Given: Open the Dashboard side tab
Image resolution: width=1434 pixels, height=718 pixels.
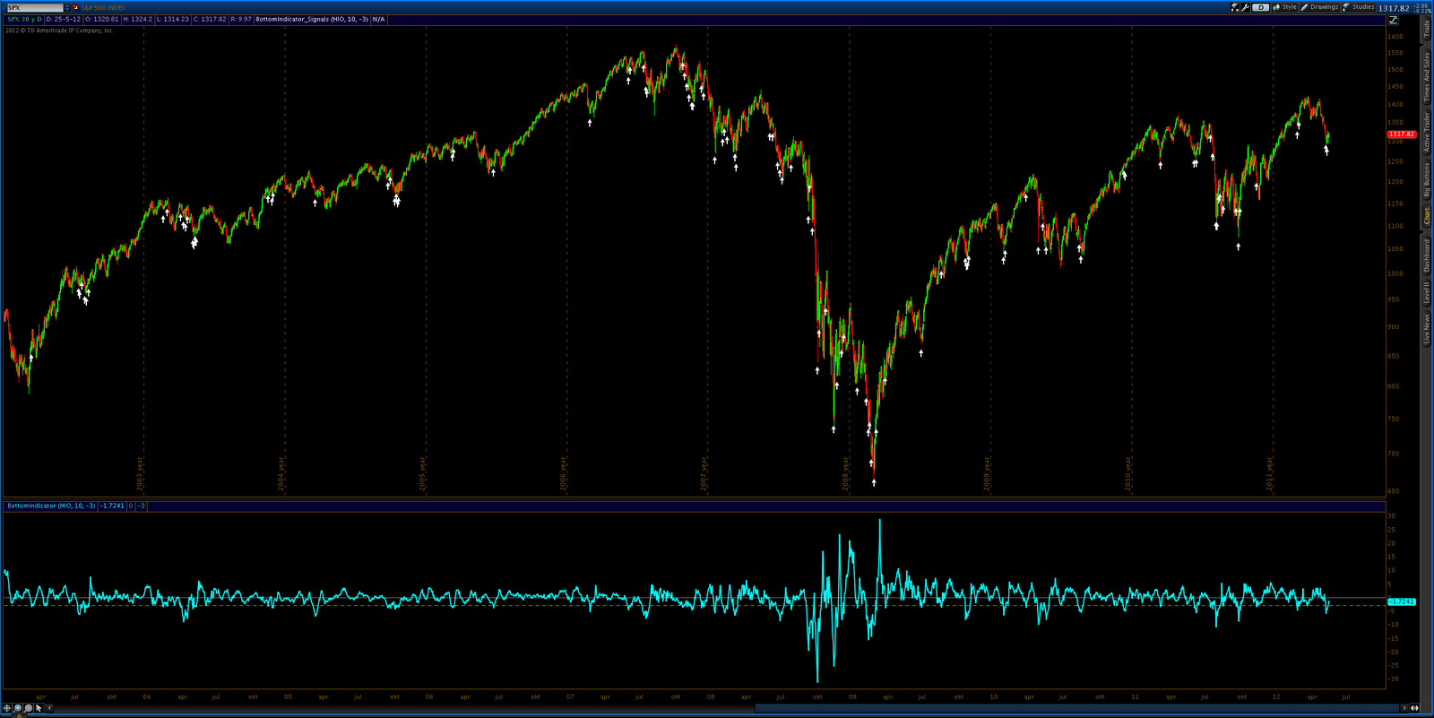Looking at the screenshot, I should (x=1427, y=255).
